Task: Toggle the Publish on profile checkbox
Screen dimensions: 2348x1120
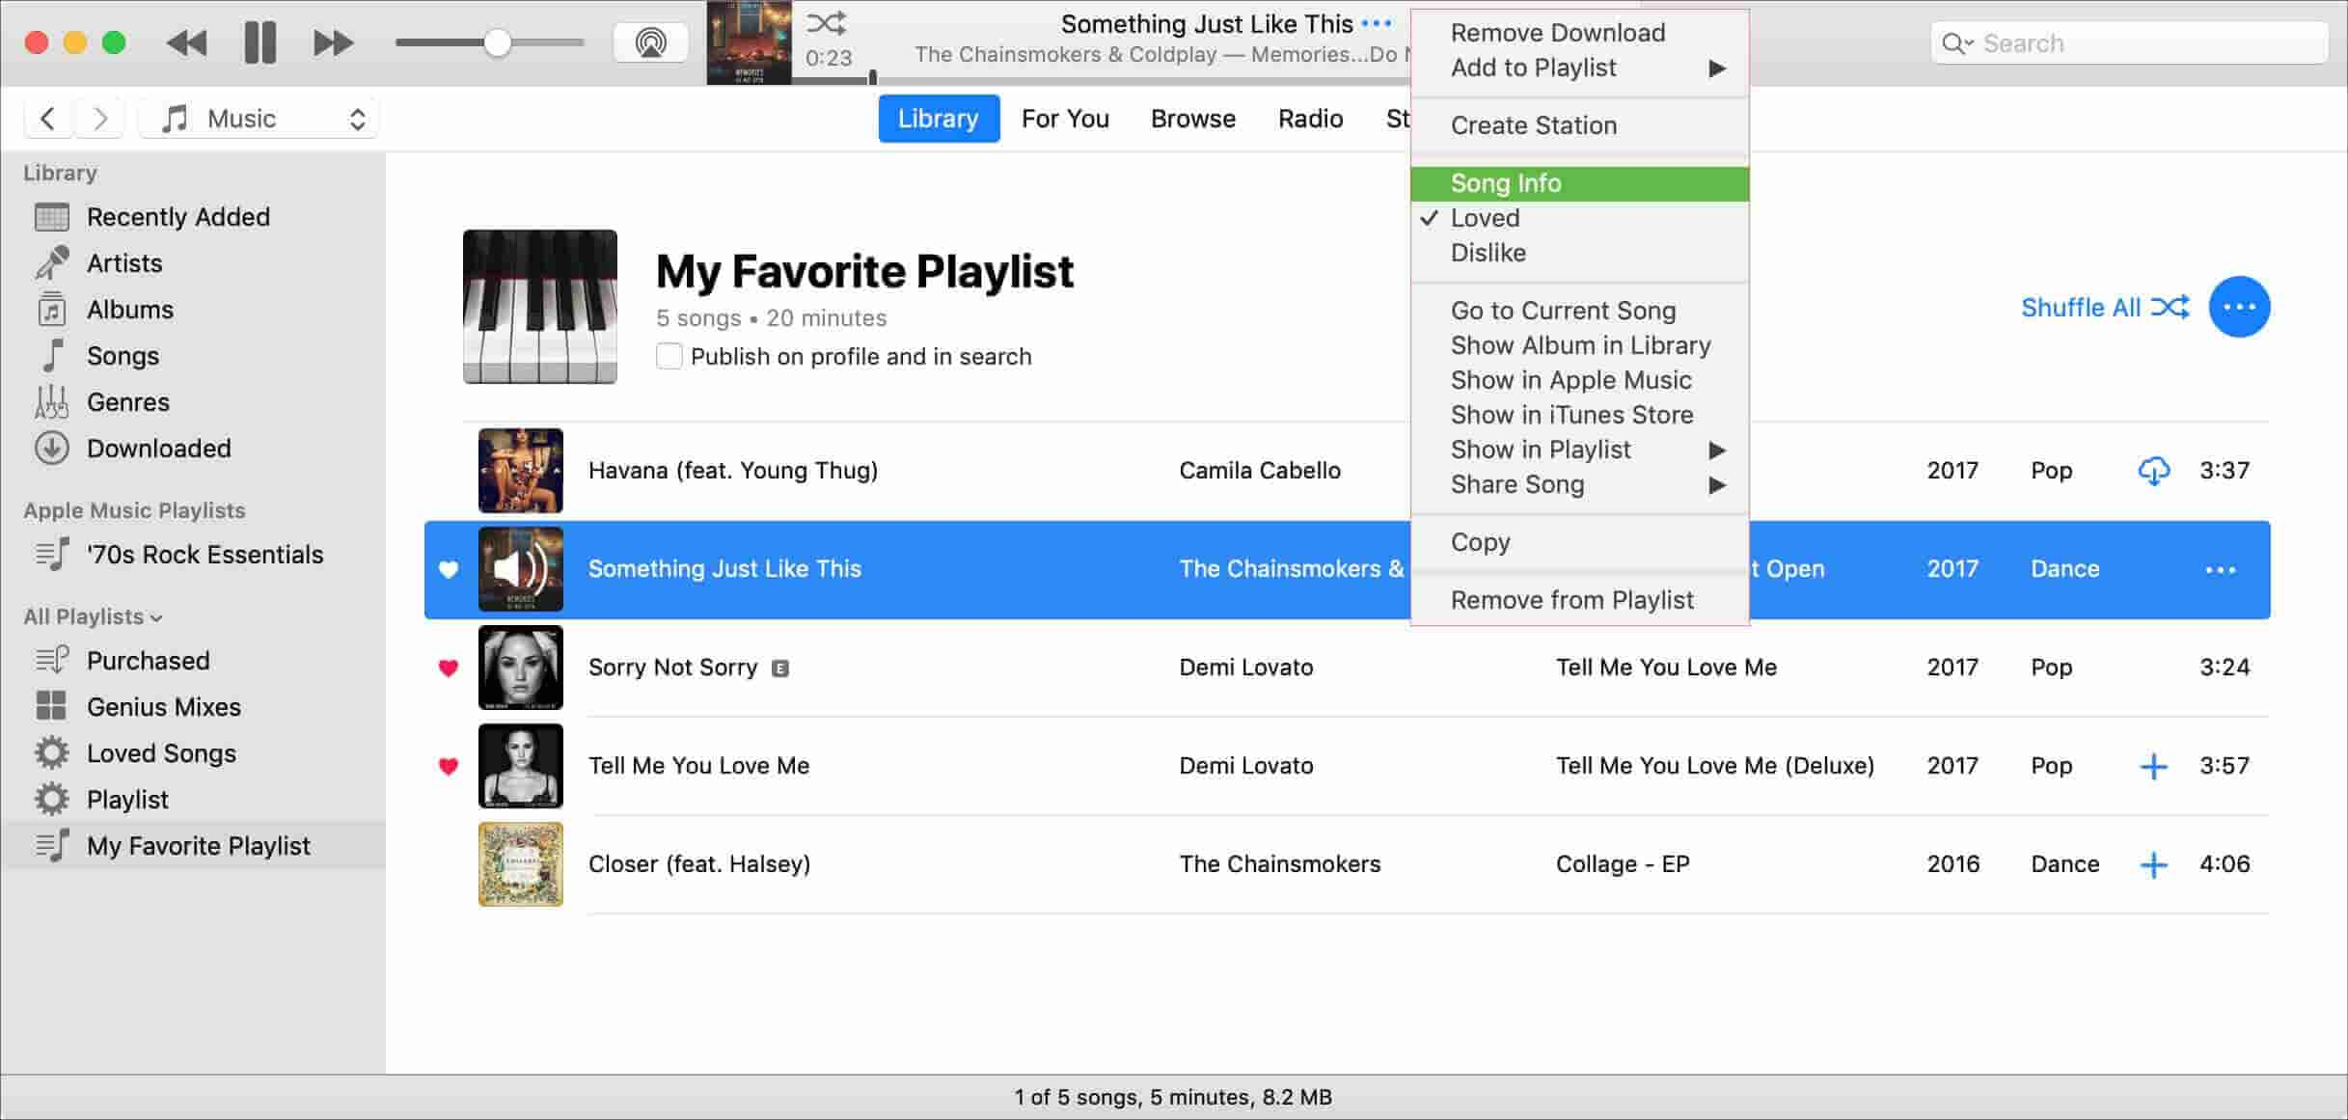Action: pyautogui.click(x=669, y=356)
